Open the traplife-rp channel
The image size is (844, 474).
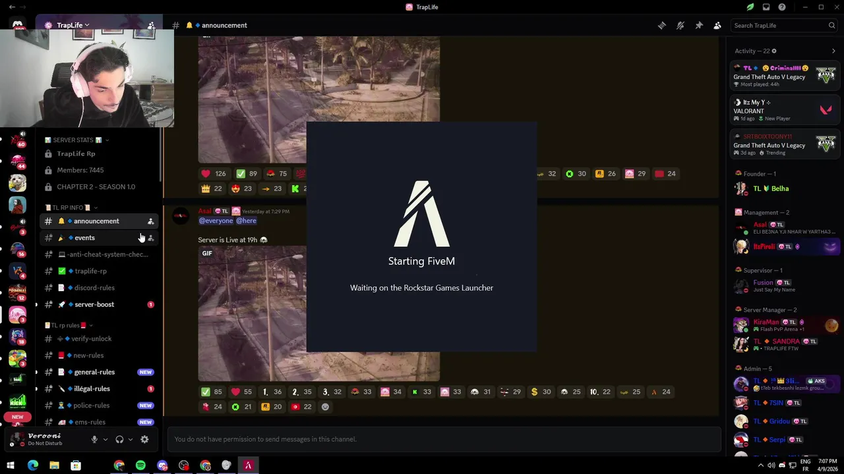(98, 271)
